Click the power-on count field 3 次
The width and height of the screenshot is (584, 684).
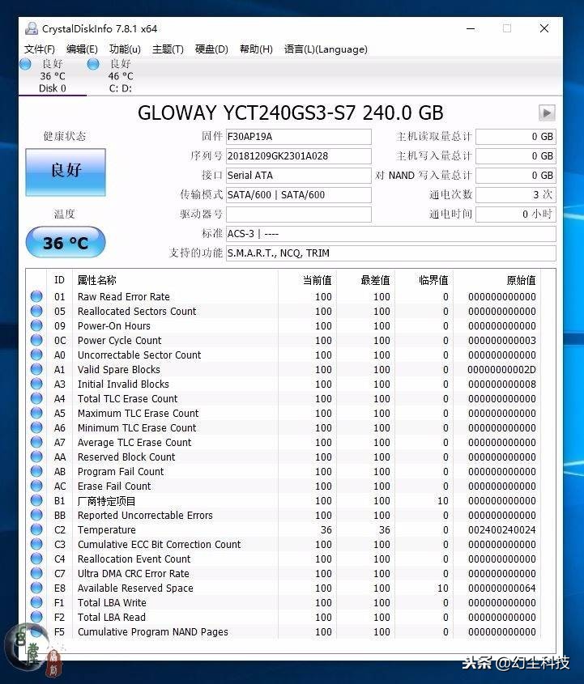coord(515,194)
